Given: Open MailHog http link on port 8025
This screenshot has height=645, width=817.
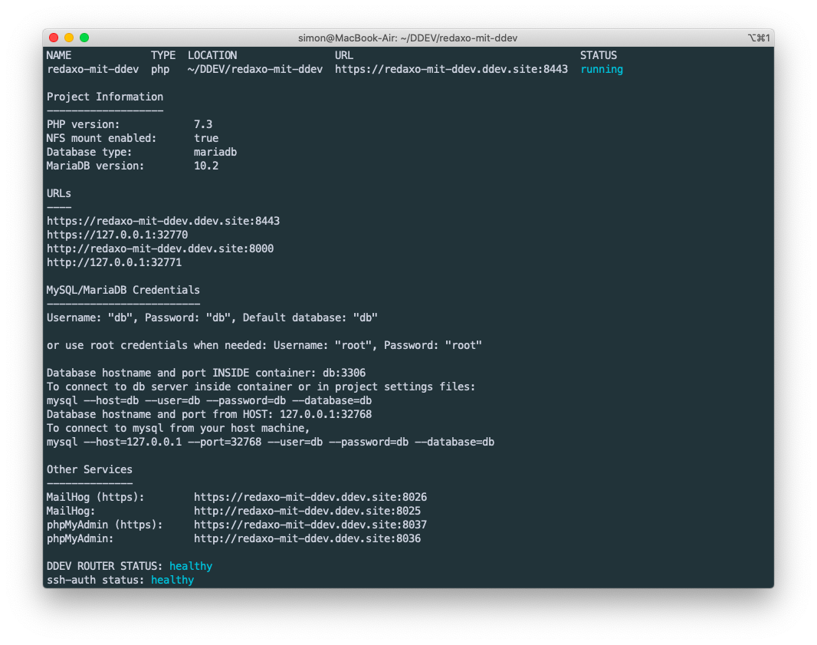Looking at the screenshot, I should 307,511.
